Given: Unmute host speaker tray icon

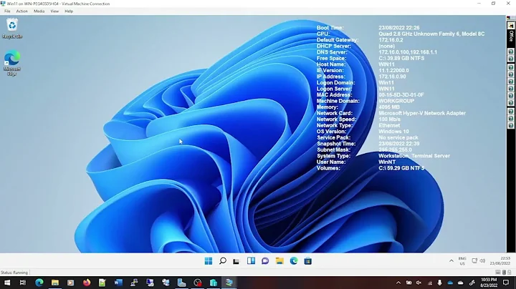Looking at the screenshot, I should point(419,283).
